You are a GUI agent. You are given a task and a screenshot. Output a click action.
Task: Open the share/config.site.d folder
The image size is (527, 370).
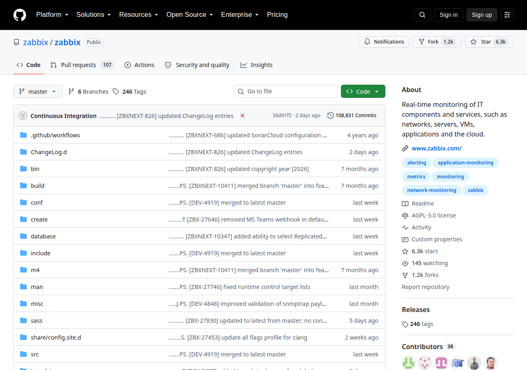(x=56, y=338)
